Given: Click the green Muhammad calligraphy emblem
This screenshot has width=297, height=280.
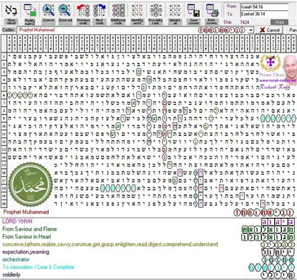Looking at the screenshot, I should (x=30, y=185).
